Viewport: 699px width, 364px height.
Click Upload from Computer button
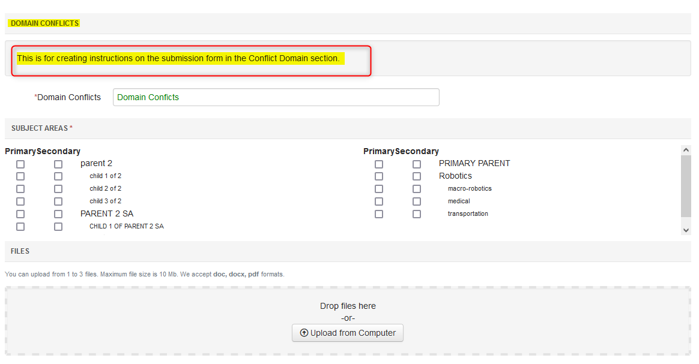coord(348,333)
